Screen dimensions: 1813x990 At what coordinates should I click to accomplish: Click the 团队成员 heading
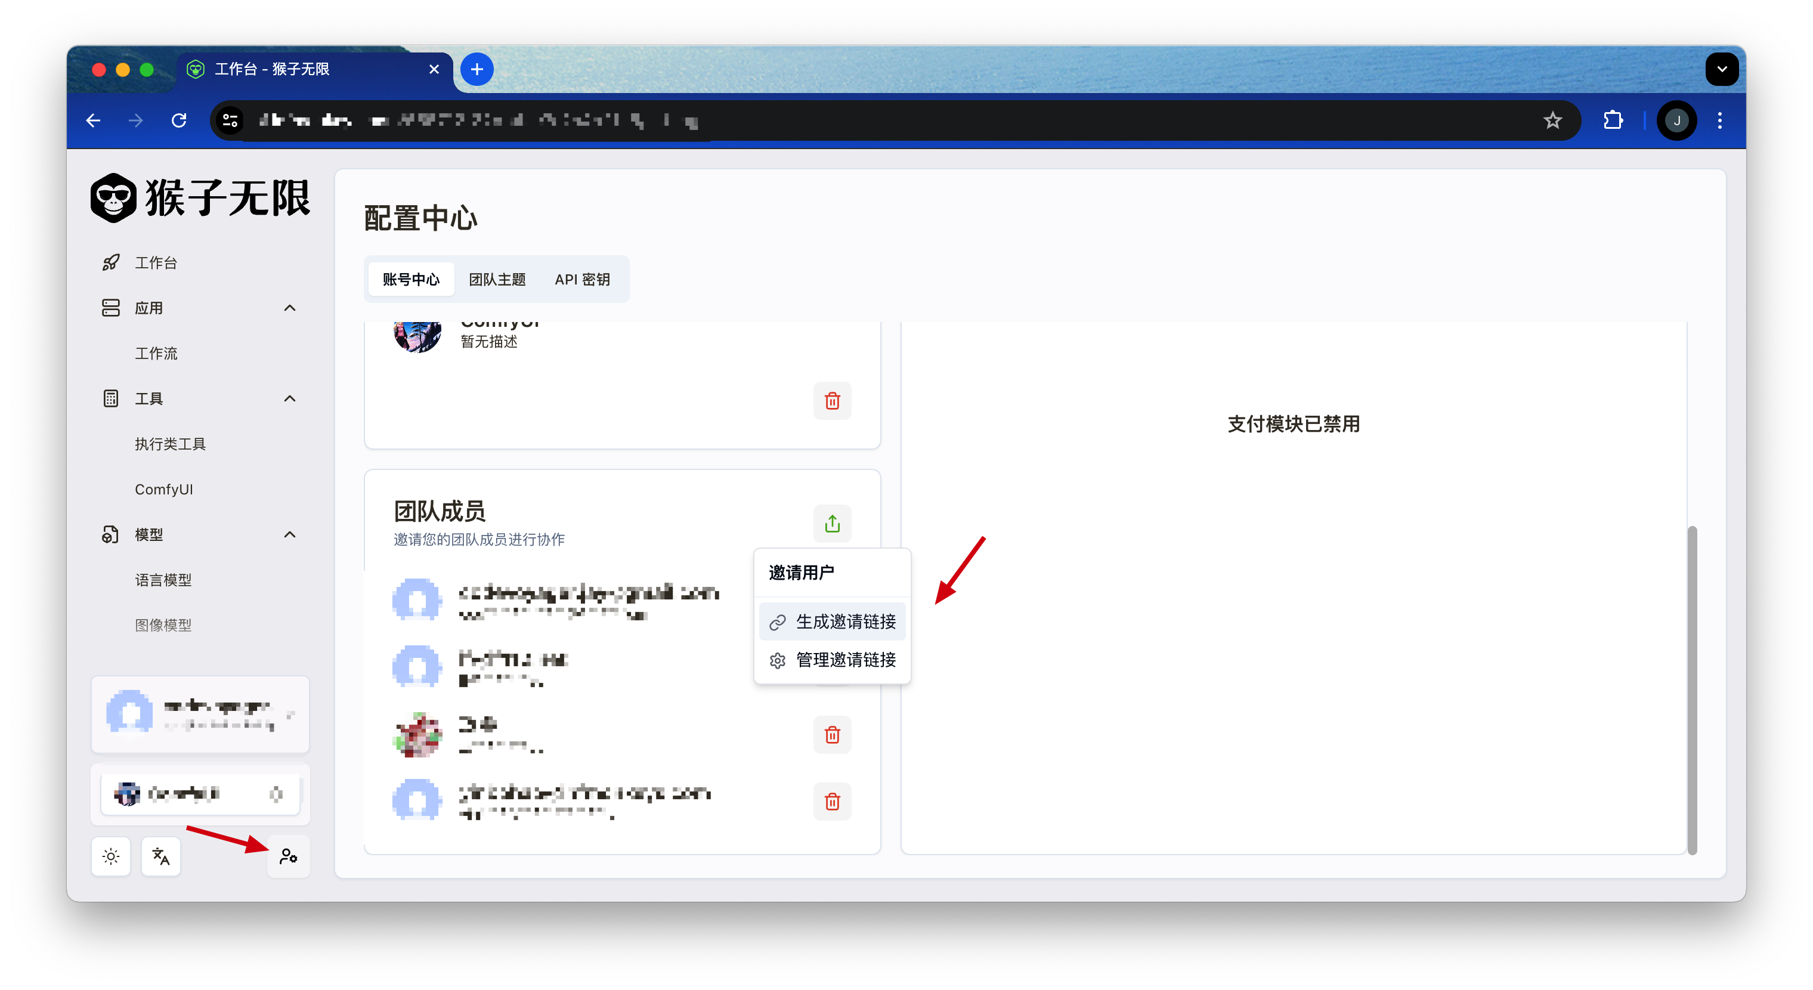coord(440,512)
